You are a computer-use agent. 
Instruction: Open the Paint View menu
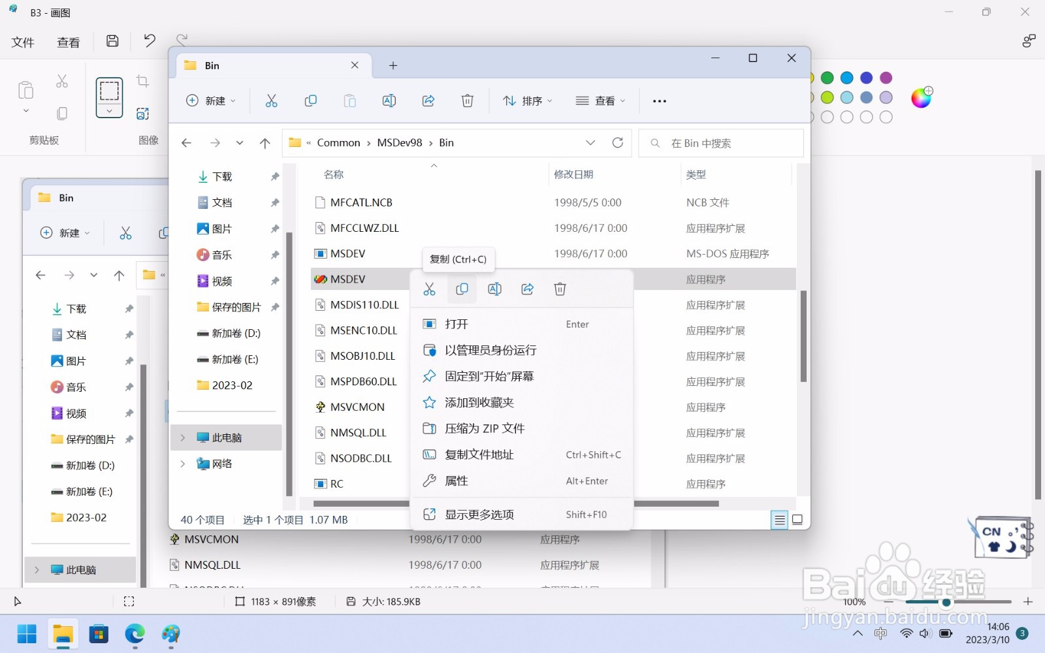69,42
